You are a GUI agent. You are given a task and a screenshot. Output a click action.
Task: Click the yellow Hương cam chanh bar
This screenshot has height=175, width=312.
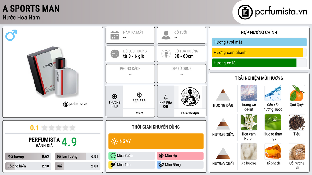(x=259, y=52)
